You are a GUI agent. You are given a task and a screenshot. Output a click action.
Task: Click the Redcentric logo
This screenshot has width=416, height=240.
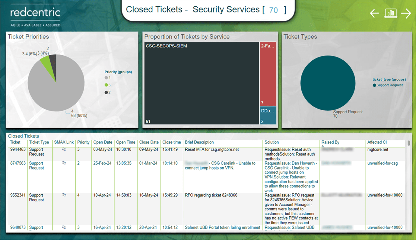click(35, 16)
